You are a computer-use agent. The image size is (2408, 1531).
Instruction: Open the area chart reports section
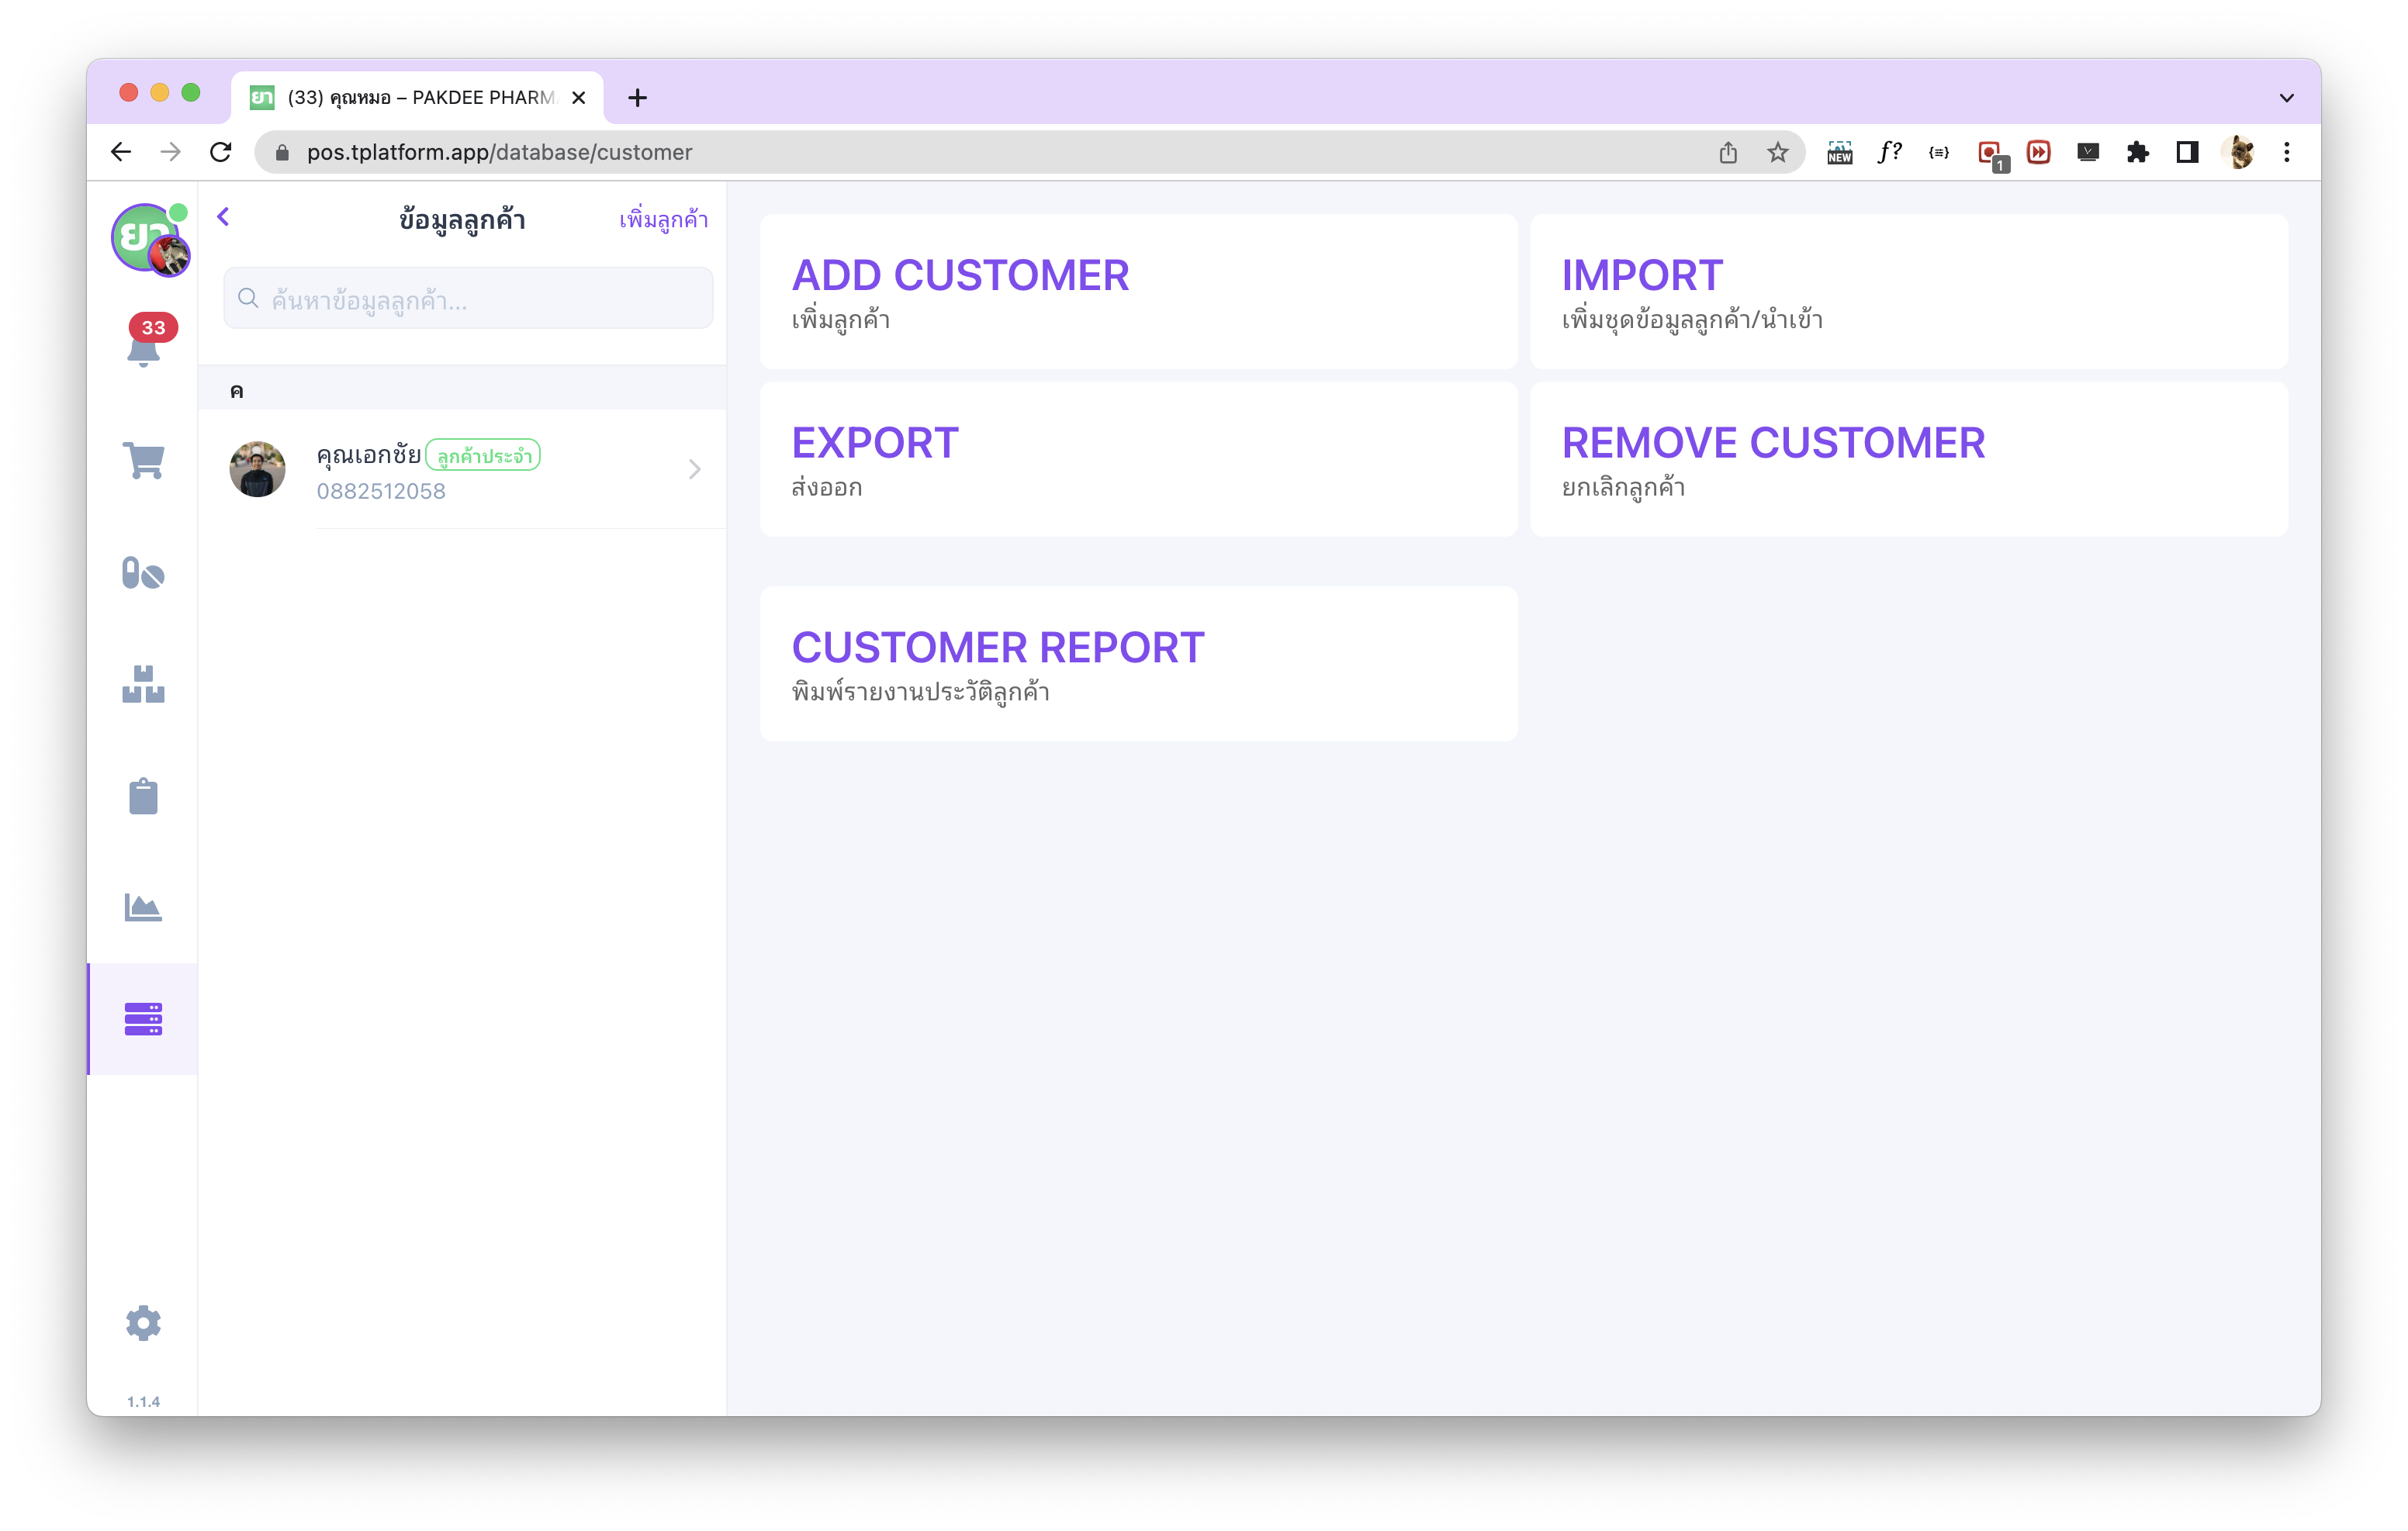coord(144,907)
